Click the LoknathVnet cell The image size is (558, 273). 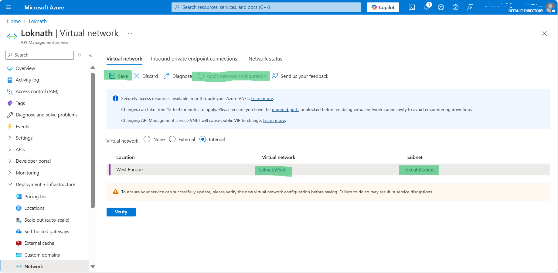click(272, 170)
